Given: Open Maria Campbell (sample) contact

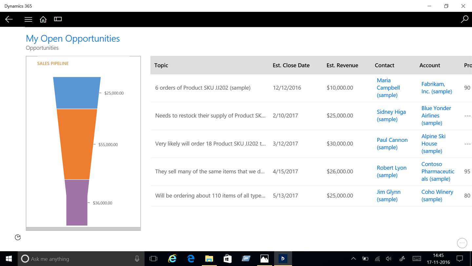Looking at the screenshot, I should pyautogui.click(x=388, y=88).
